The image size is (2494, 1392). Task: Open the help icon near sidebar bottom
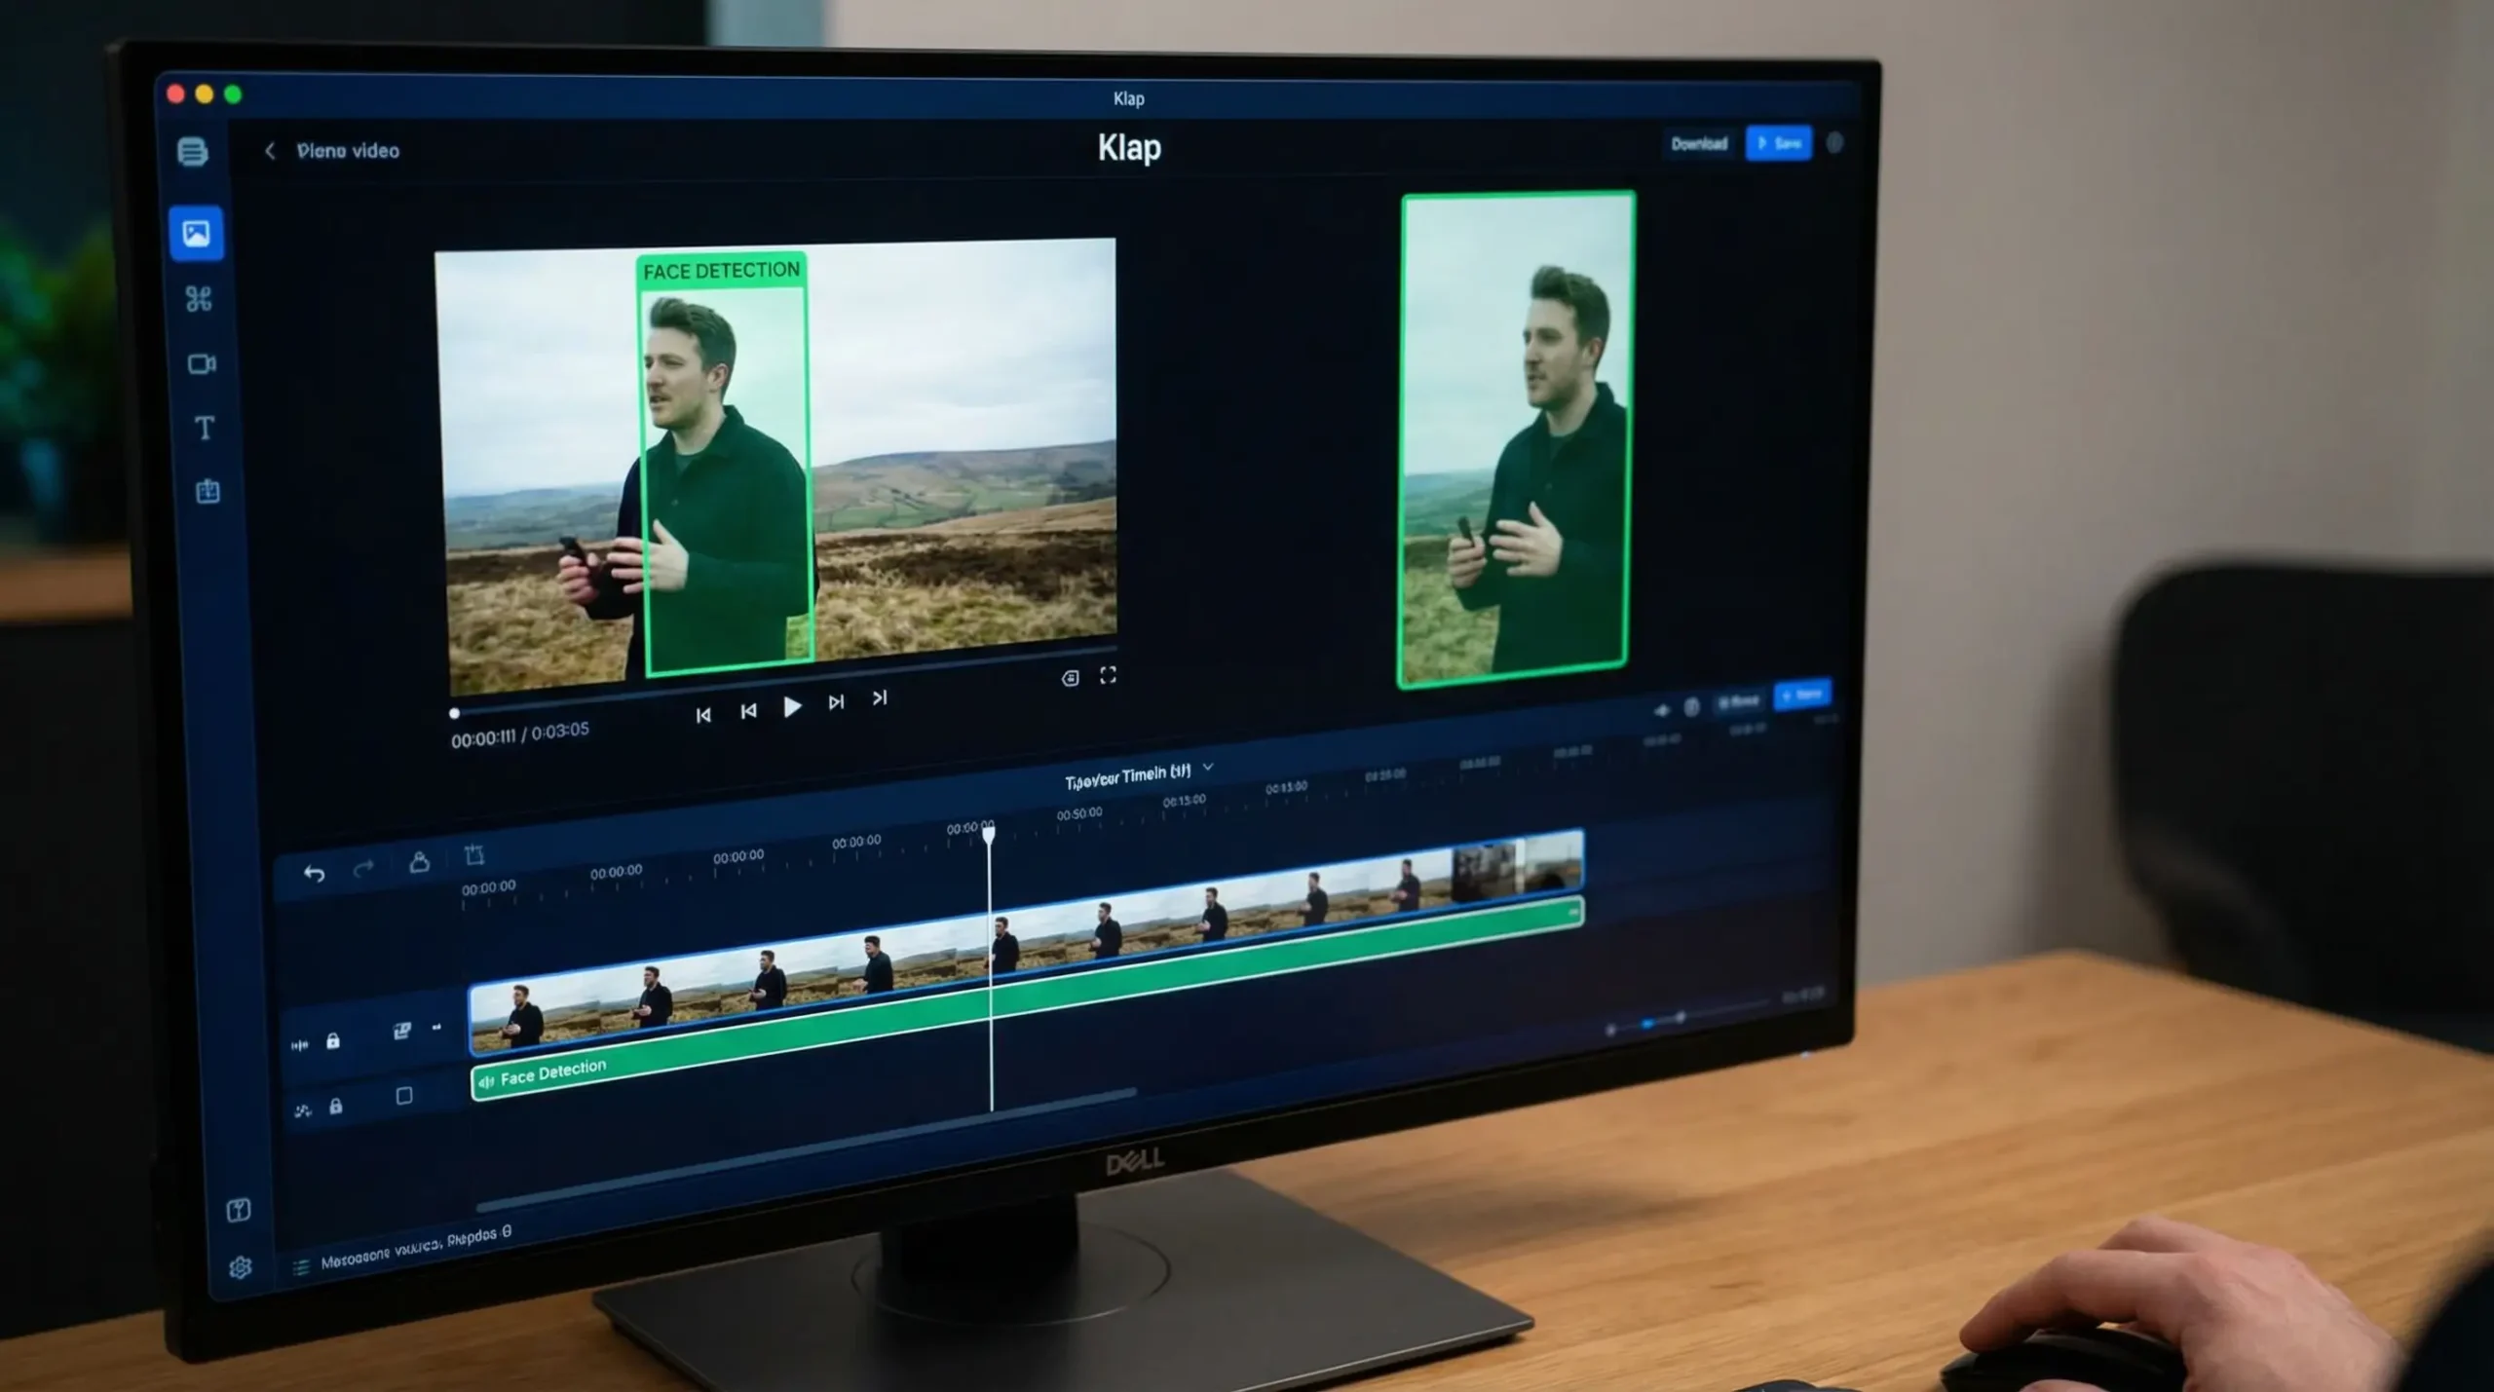pyautogui.click(x=239, y=1210)
